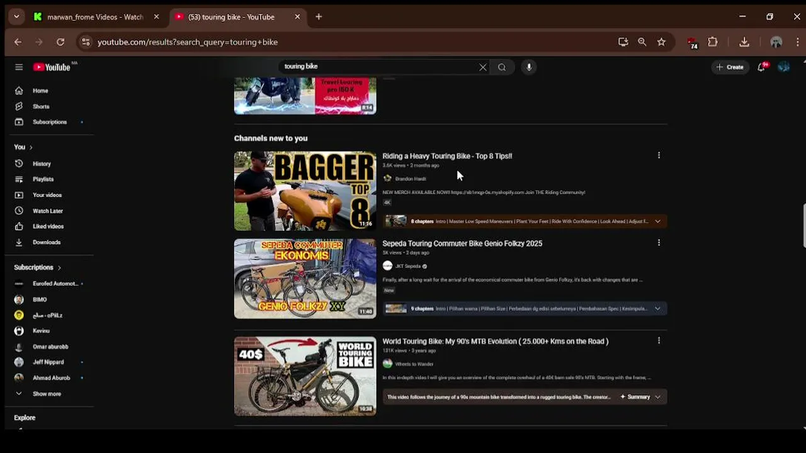The height and width of the screenshot is (453, 806).
Task: Open more options for World Touring Bike video
Action: tap(659, 340)
